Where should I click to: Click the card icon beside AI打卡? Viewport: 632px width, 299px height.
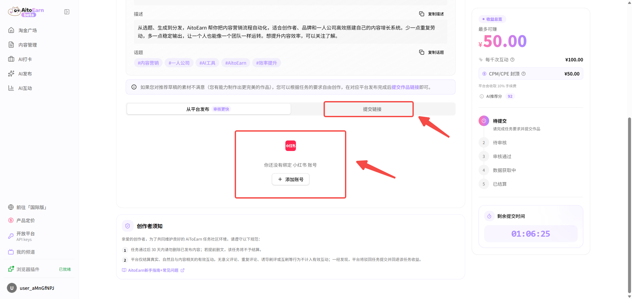click(11, 59)
